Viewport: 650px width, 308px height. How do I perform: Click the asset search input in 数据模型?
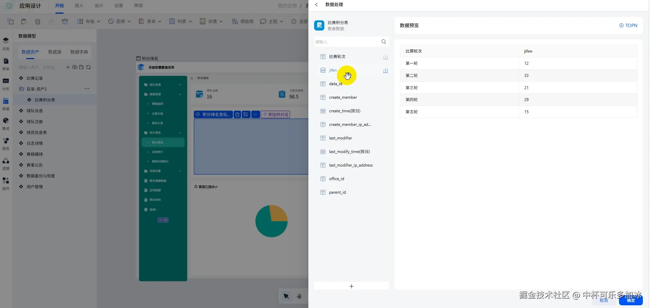[39, 67]
